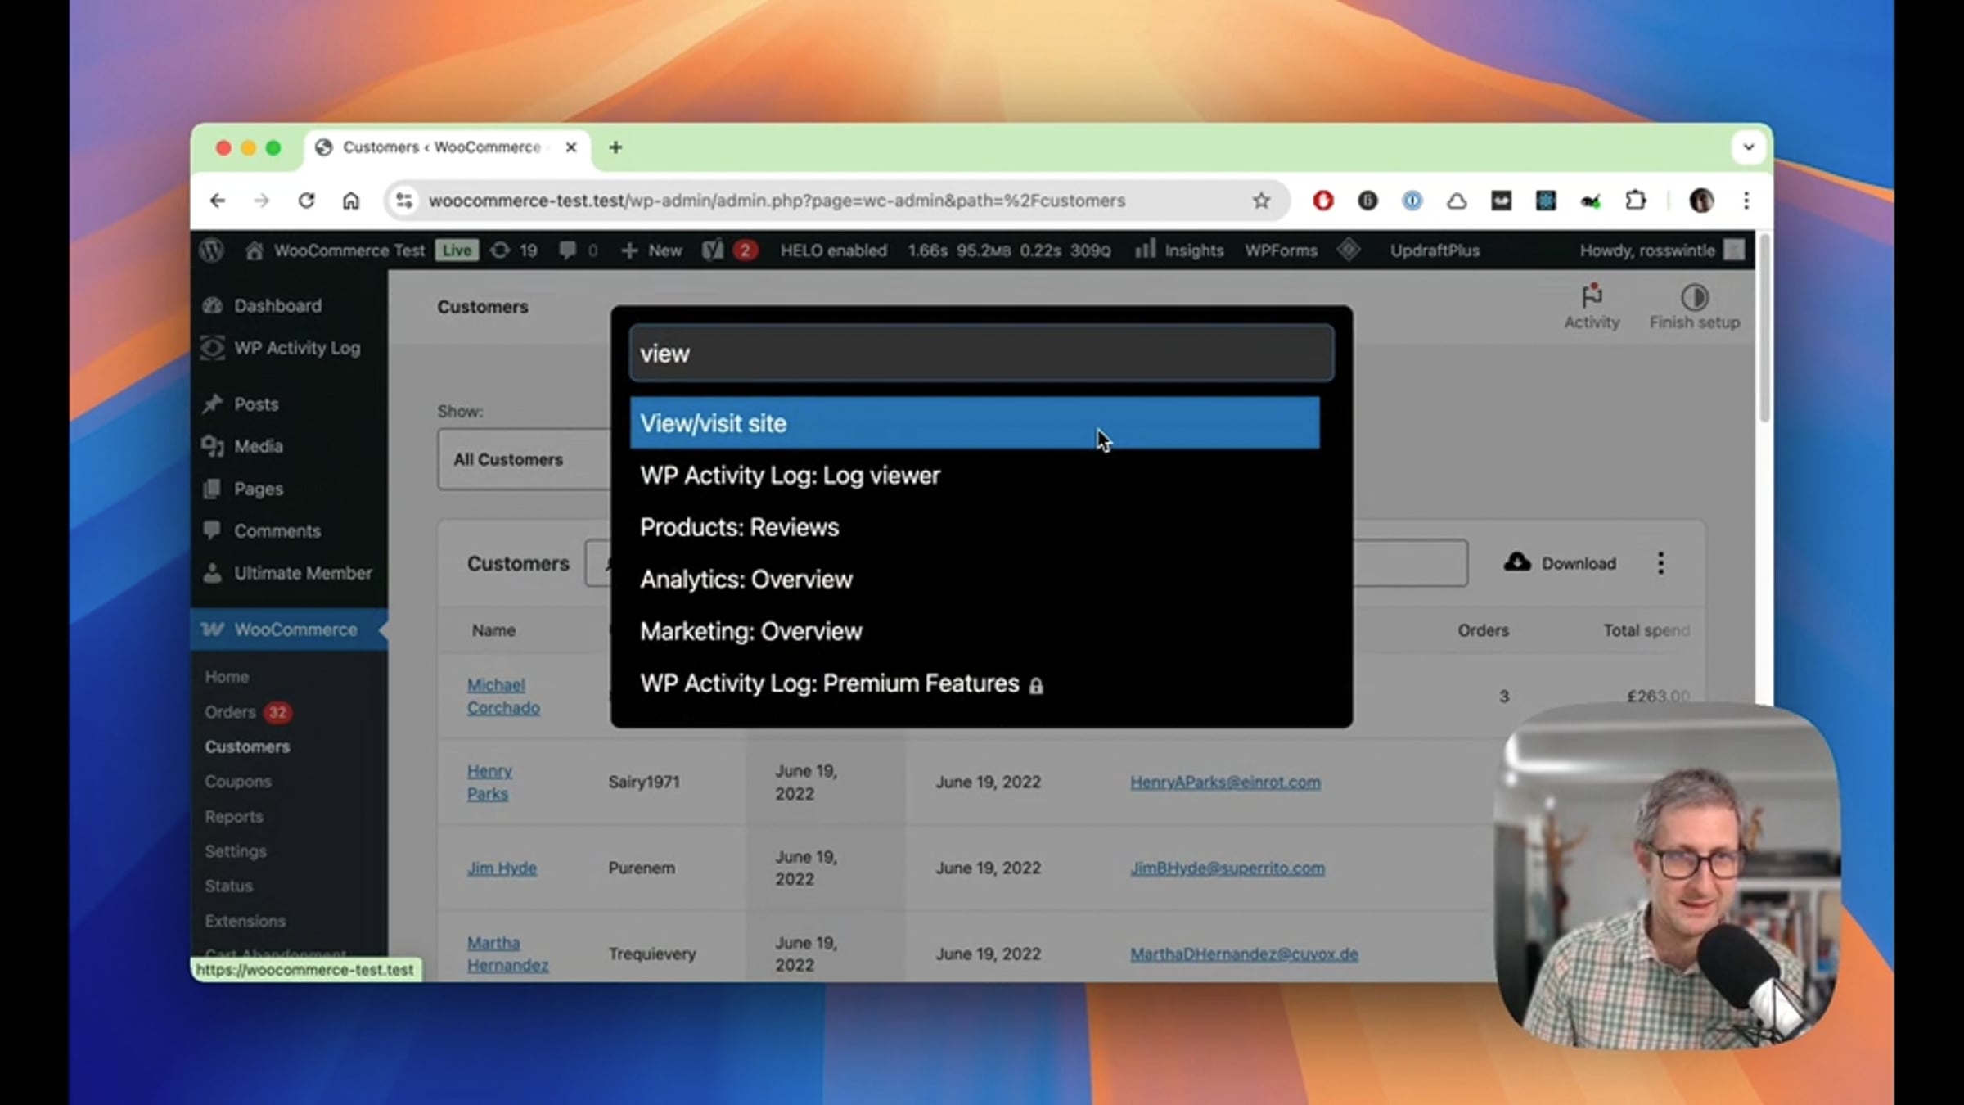
Task: Click the Chrome profile avatar
Action: (1701, 201)
